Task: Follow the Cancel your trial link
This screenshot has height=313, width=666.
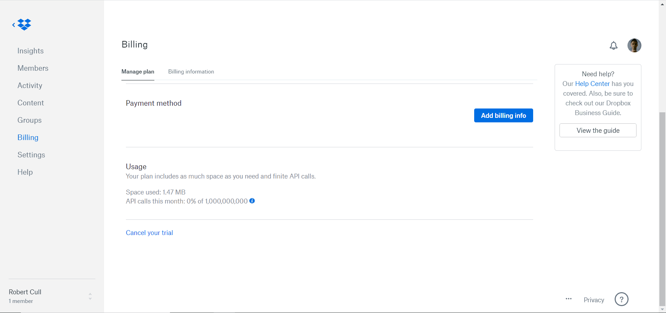Action: pyautogui.click(x=149, y=233)
